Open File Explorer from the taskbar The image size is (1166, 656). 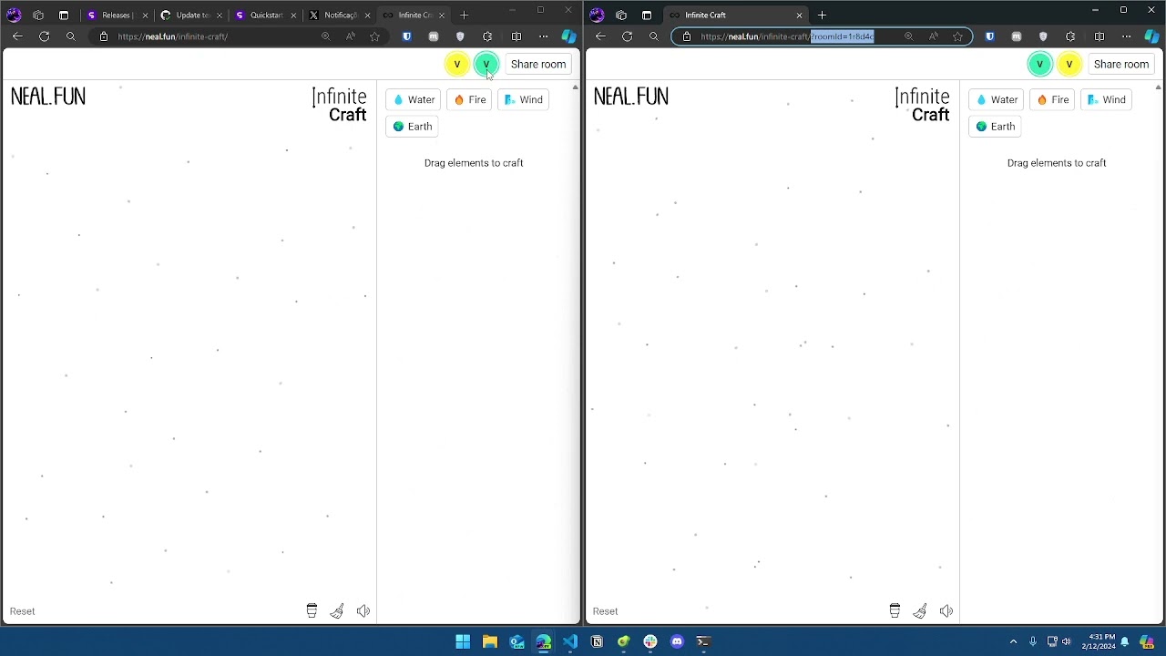(490, 641)
